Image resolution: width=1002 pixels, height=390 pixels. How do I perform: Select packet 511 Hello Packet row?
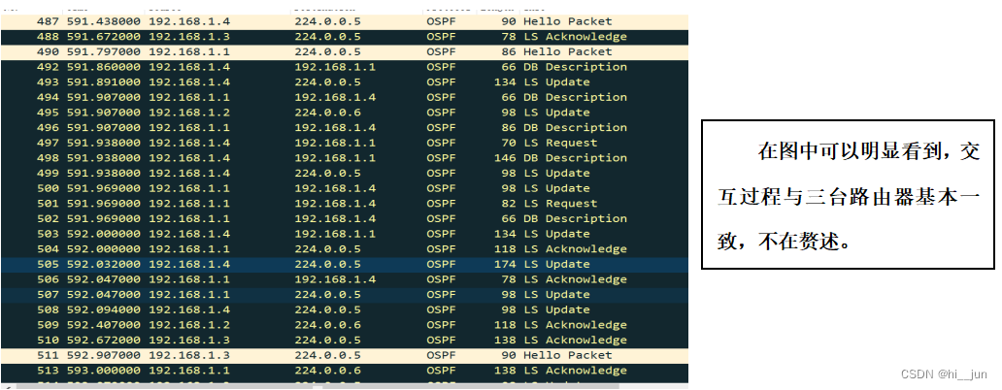[345, 355]
